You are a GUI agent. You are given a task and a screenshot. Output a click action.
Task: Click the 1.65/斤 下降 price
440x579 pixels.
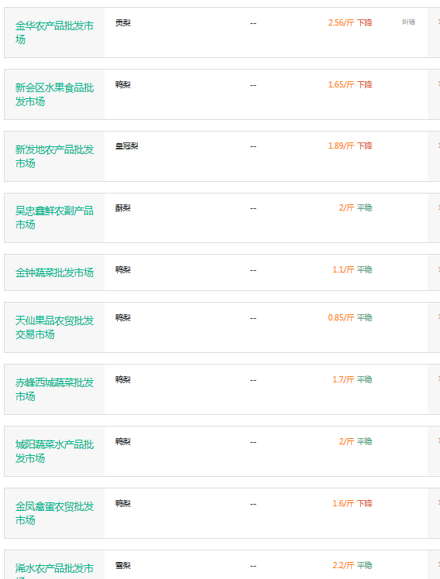[350, 84]
